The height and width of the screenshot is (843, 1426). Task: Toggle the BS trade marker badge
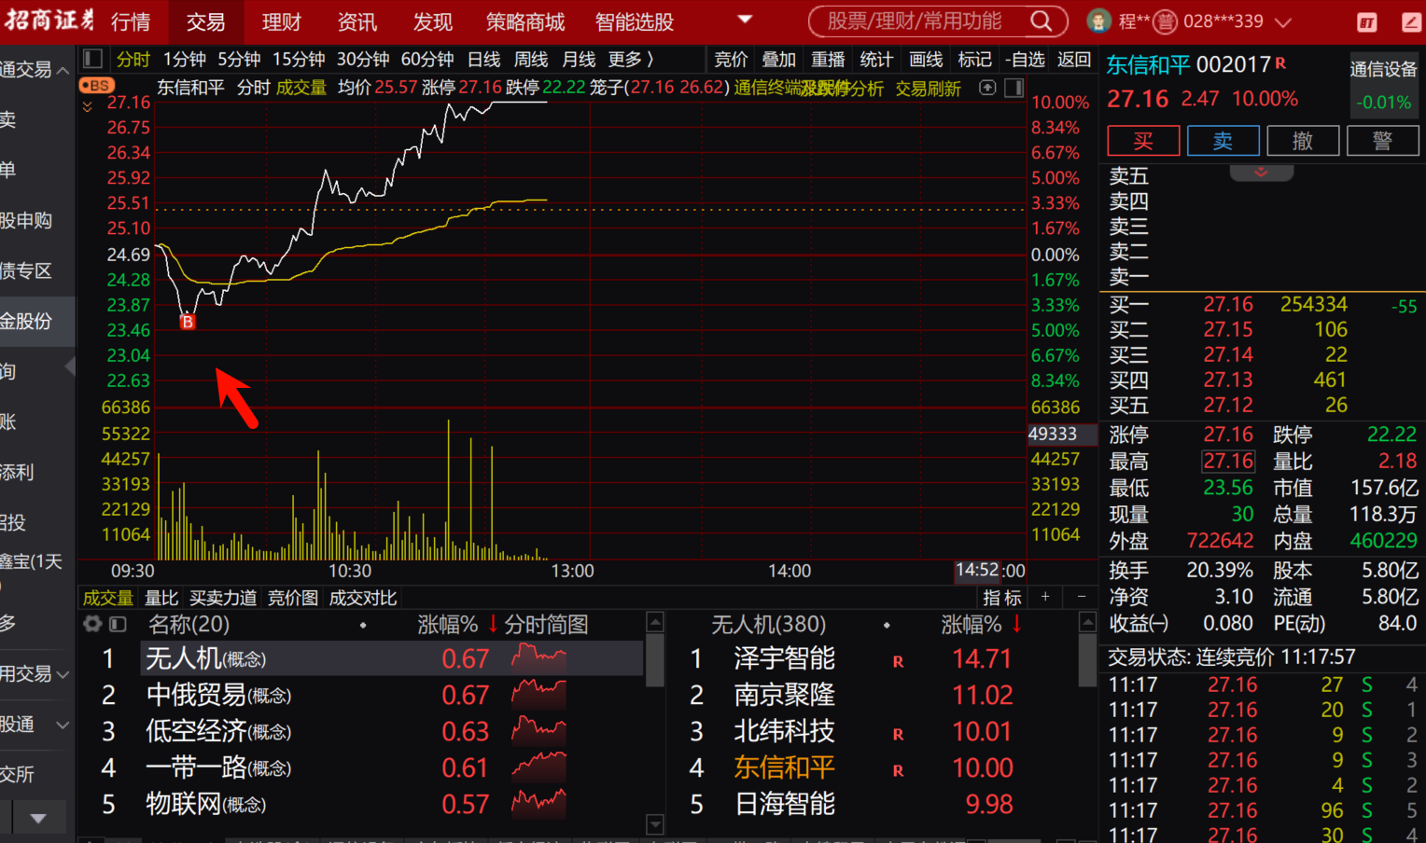point(96,86)
